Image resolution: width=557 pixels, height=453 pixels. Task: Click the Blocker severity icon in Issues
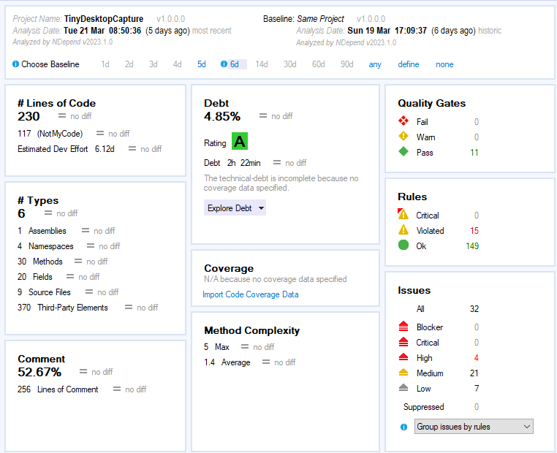(403, 326)
